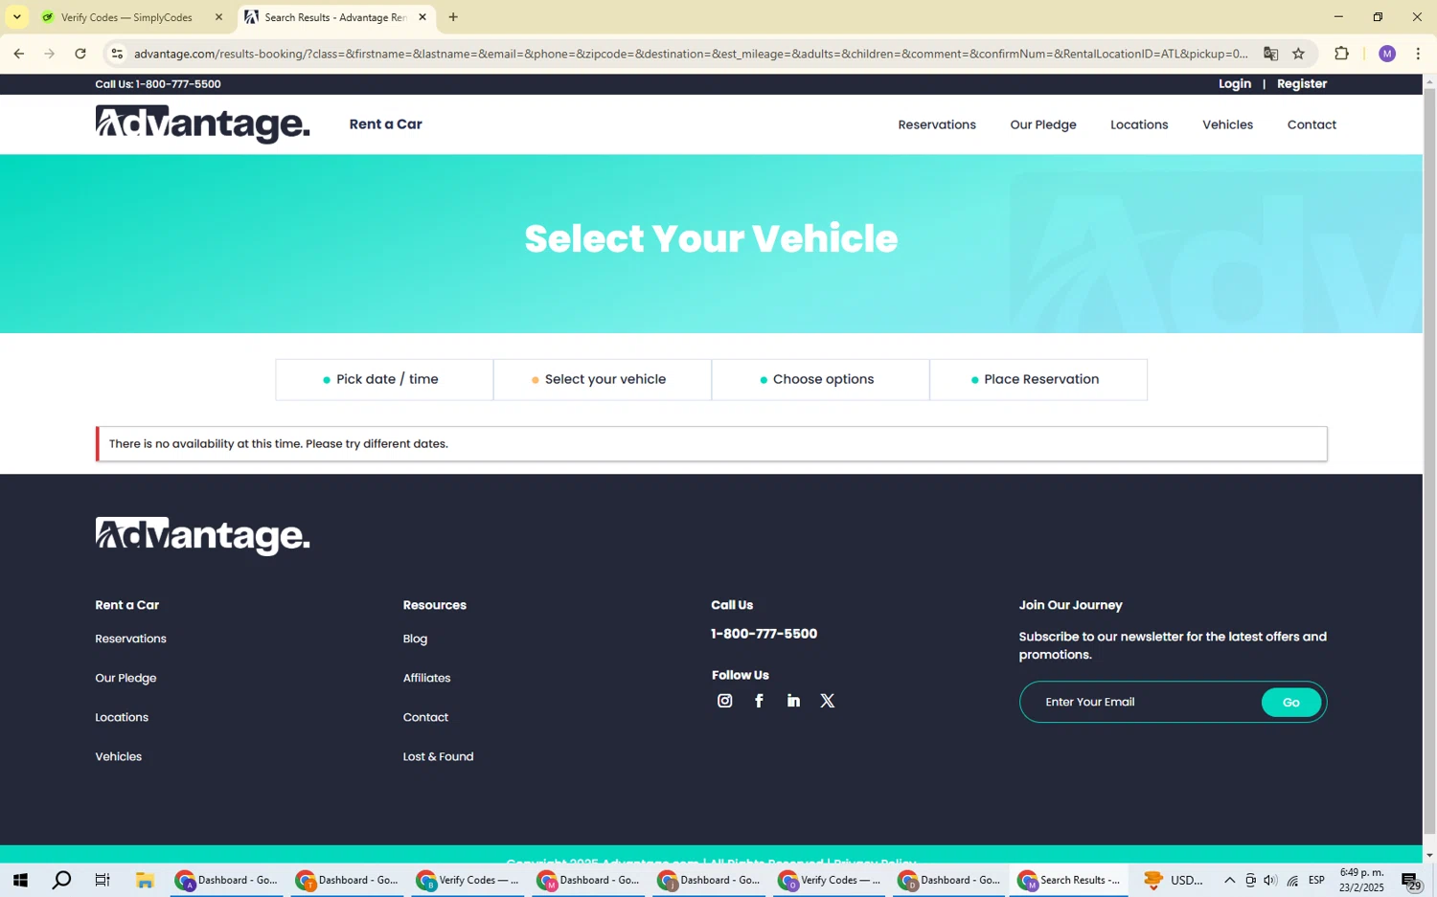Open notification center icon

pos(1411,880)
